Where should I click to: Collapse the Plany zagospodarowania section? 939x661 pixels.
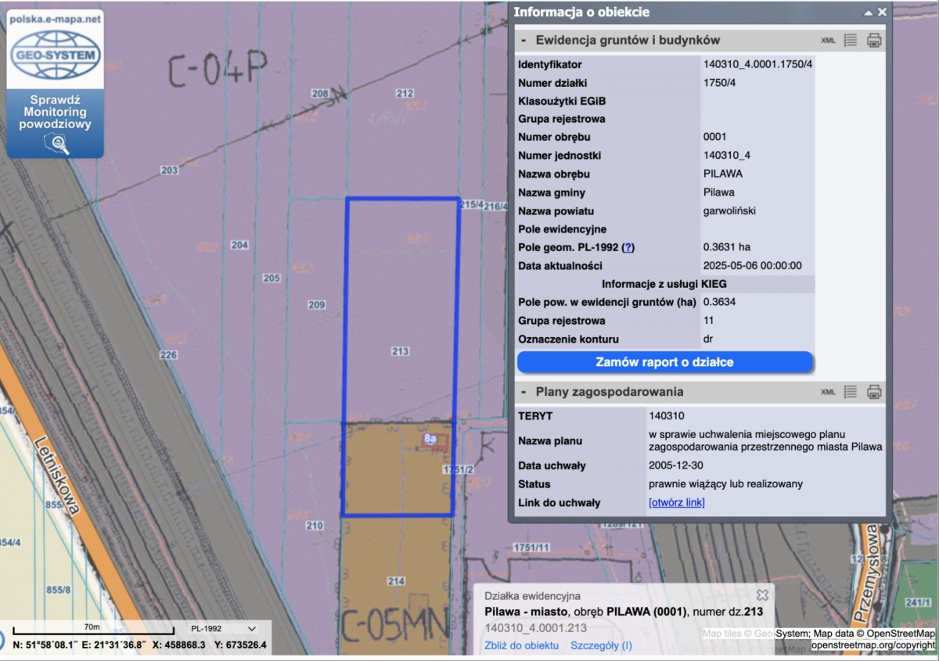click(x=523, y=392)
